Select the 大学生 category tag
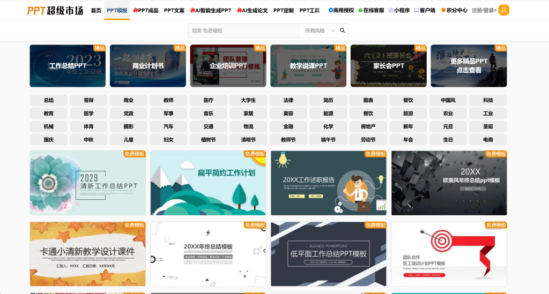This screenshot has height=294, width=549. coord(248,100)
